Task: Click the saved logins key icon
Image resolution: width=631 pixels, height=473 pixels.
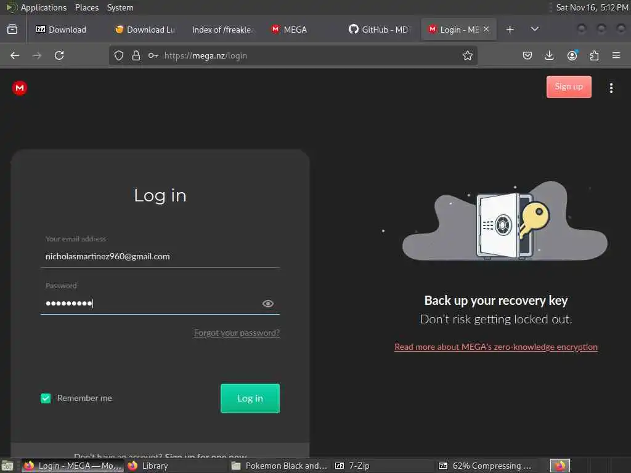Action: point(153,55)
